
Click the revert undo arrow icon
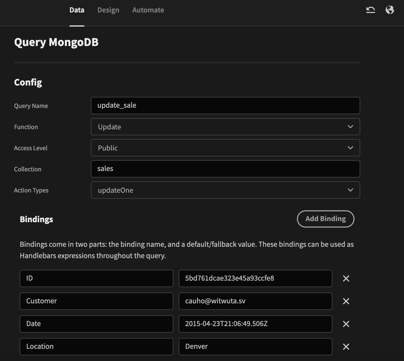tap(370, 10)
